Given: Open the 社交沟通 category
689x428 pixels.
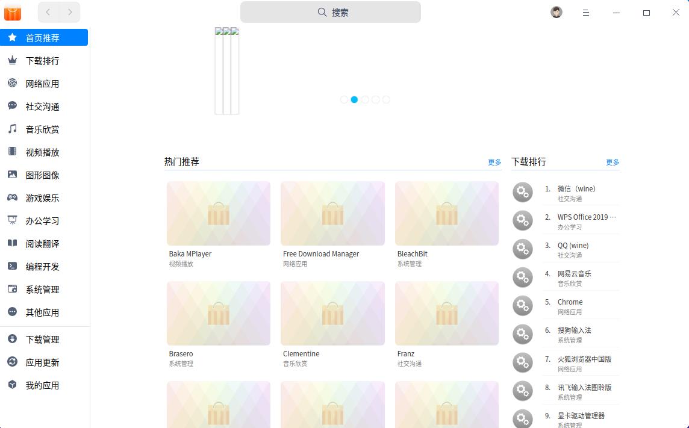Looking at the screenshot, I should 44,106.
